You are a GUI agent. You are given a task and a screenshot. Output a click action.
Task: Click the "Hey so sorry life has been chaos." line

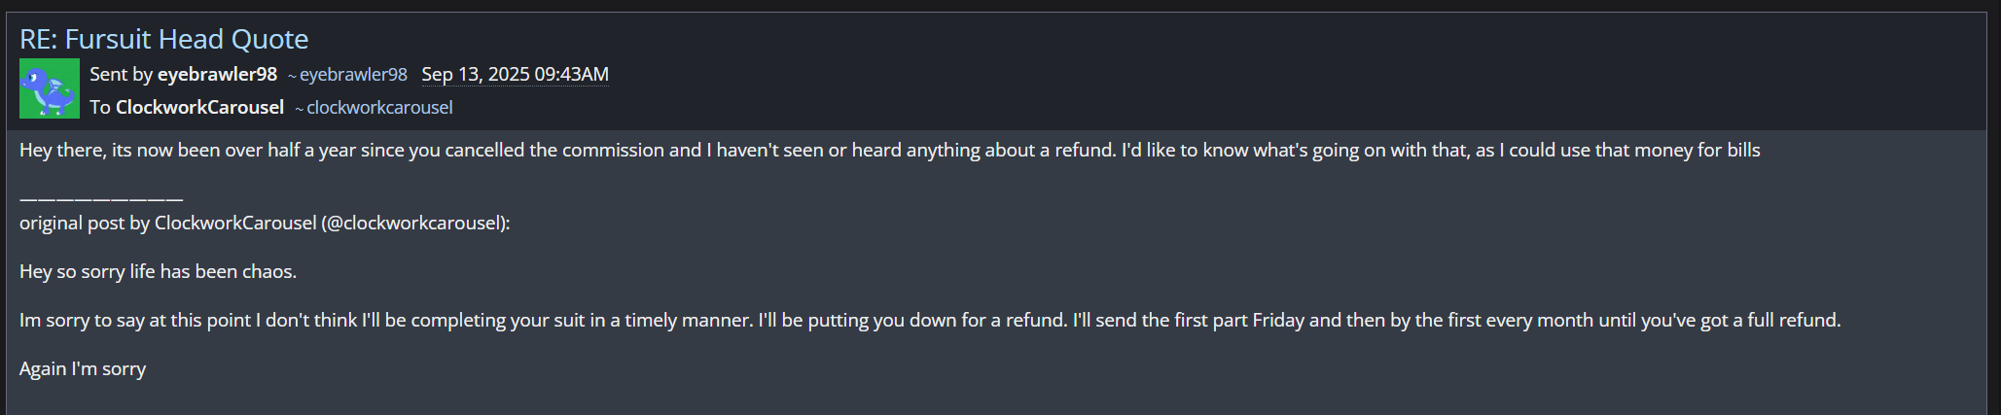pyautogui.click(x=158, y=272)
